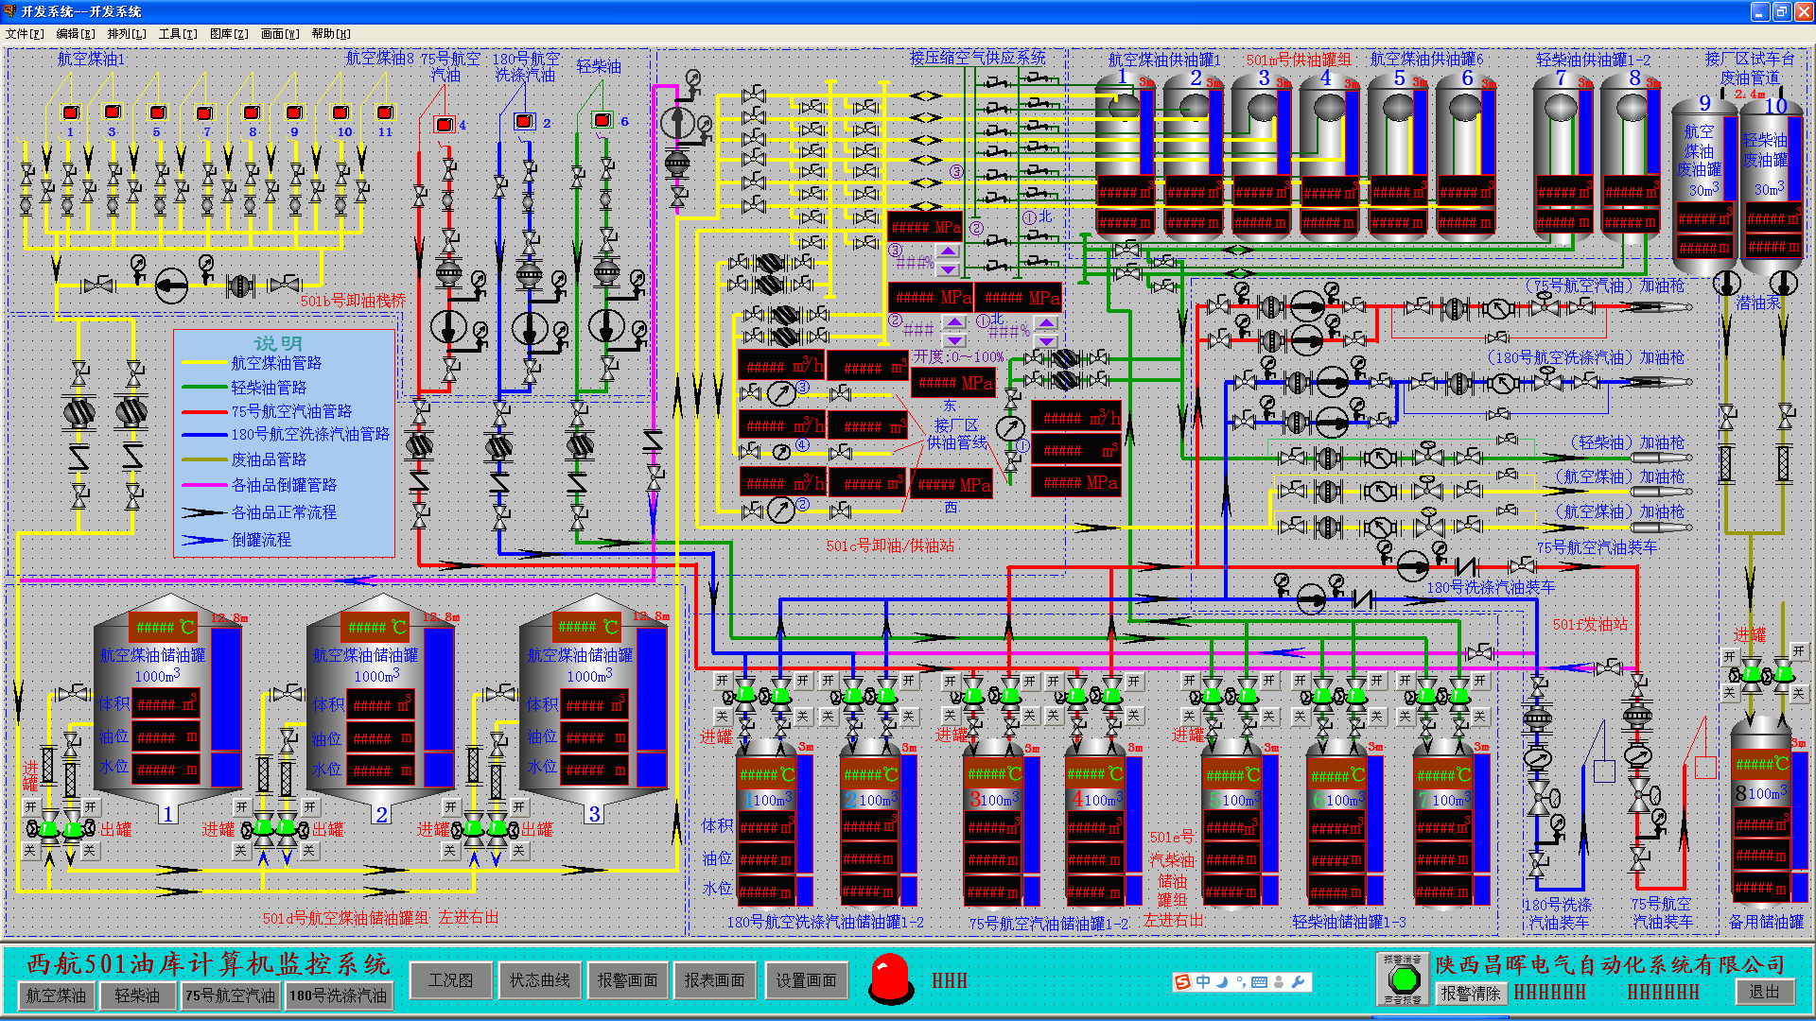Click red indicator number 1 under 航空煤油1

tap(70, 113)
